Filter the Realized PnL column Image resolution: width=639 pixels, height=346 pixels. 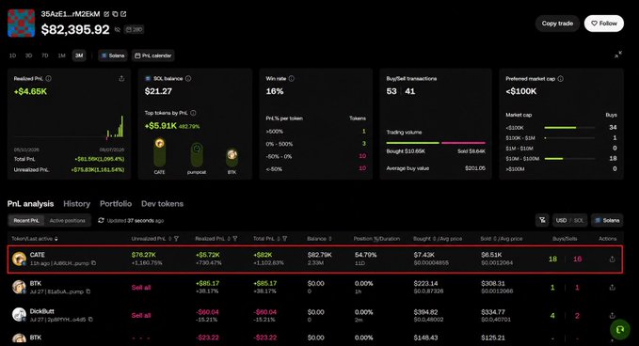235,239
